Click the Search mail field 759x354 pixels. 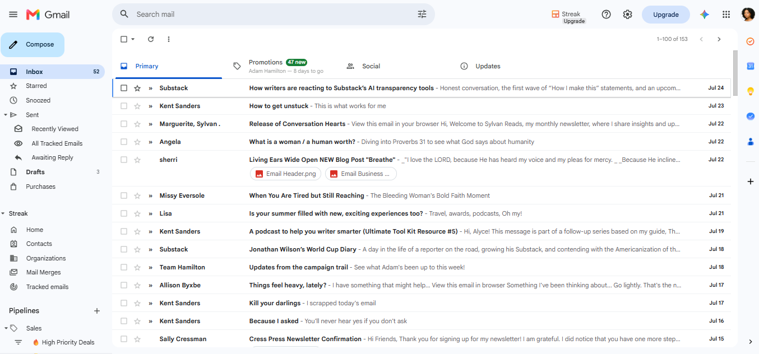(275, 14)
